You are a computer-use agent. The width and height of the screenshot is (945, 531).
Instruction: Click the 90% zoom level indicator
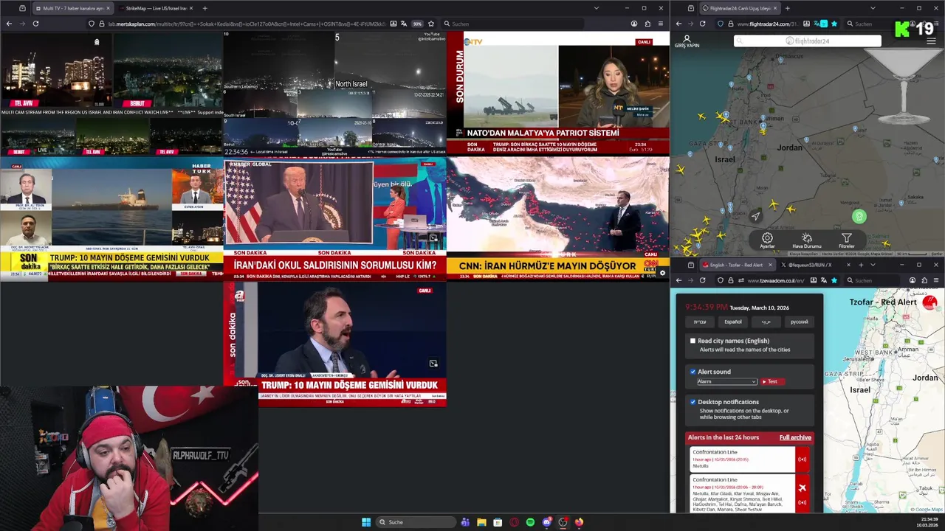[417, 24]
